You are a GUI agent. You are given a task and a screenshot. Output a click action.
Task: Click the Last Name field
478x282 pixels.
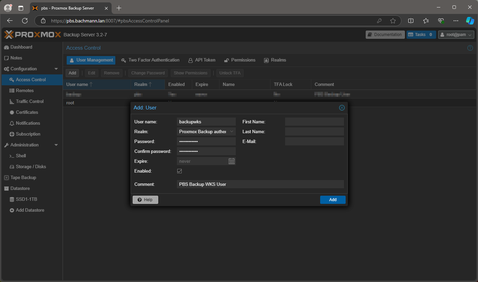tap(314, 131)
